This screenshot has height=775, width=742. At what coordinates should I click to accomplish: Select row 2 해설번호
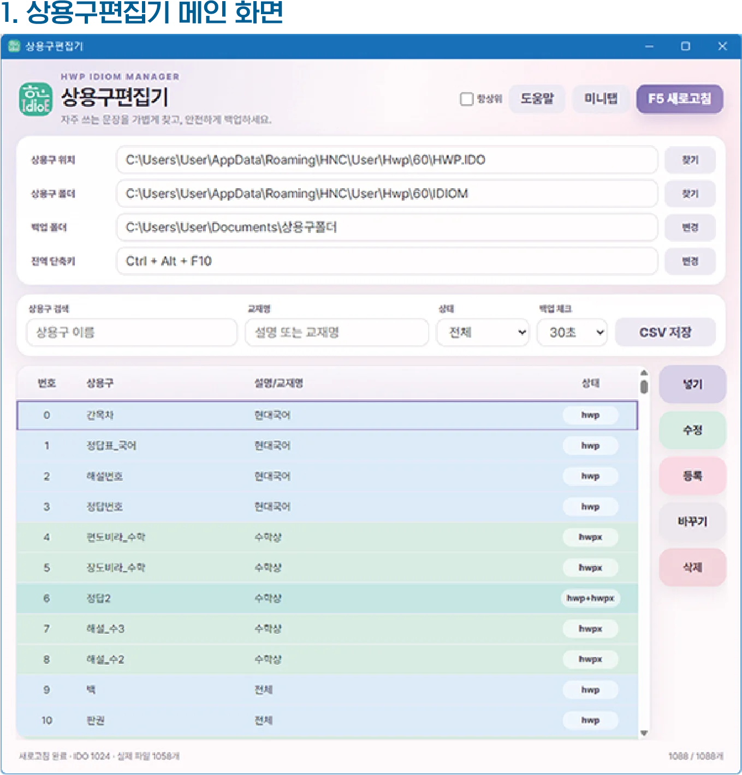pyautogui.click(x=328, y=476)
